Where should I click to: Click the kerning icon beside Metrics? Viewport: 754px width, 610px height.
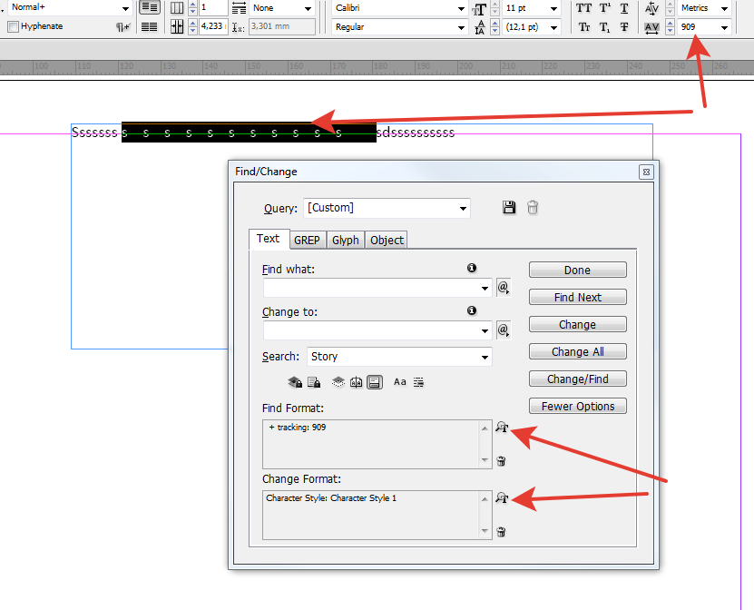point(651,8)
